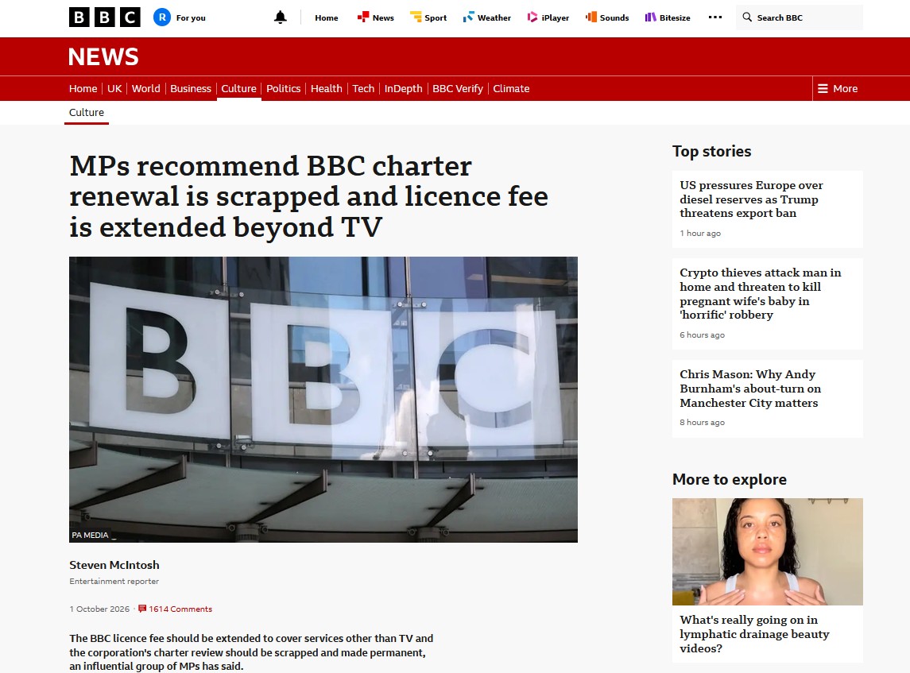Viewport: 910px width, 673px height.
Task: Click the pink iPlayer icon
Action: tap(532, 17)
